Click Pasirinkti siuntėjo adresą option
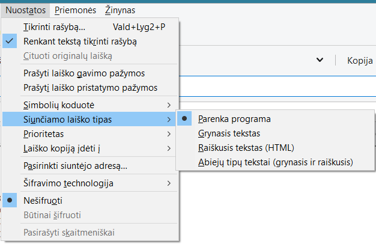 pyautogui.click(x=75, y=166)
